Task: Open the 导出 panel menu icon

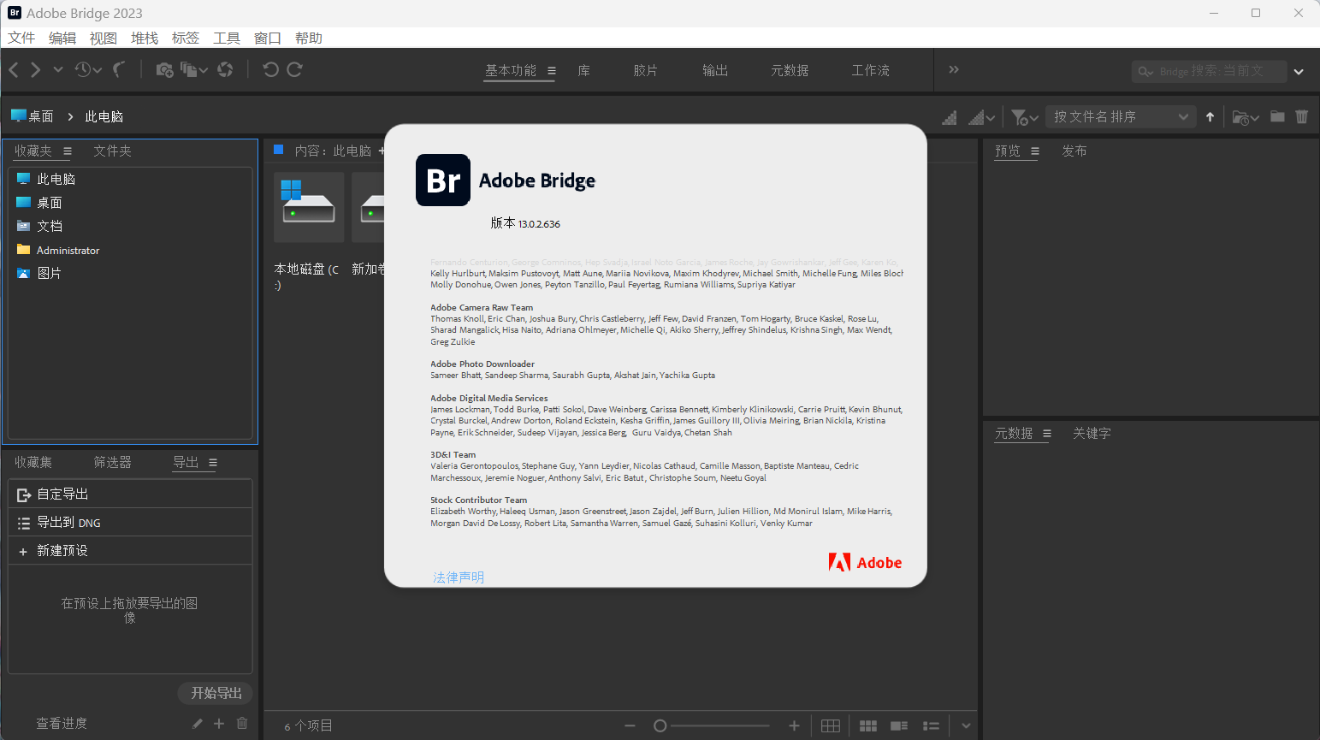Action: (213, 463)
